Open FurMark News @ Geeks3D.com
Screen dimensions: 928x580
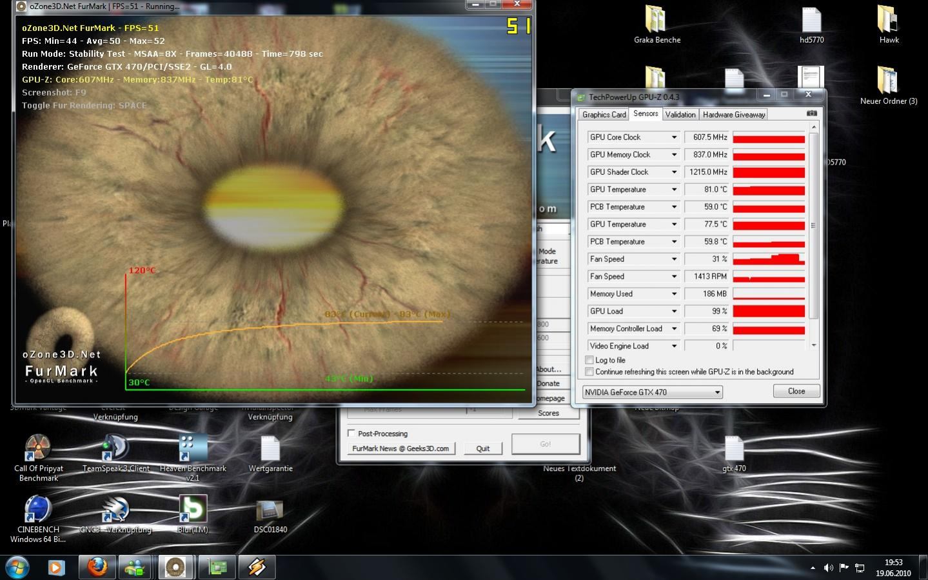400,448
